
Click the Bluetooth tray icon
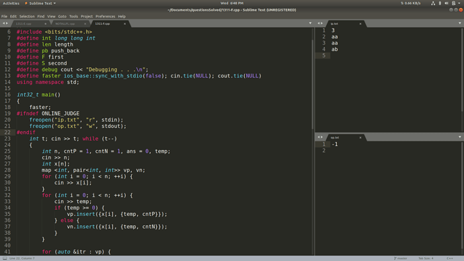coord(440,3)
